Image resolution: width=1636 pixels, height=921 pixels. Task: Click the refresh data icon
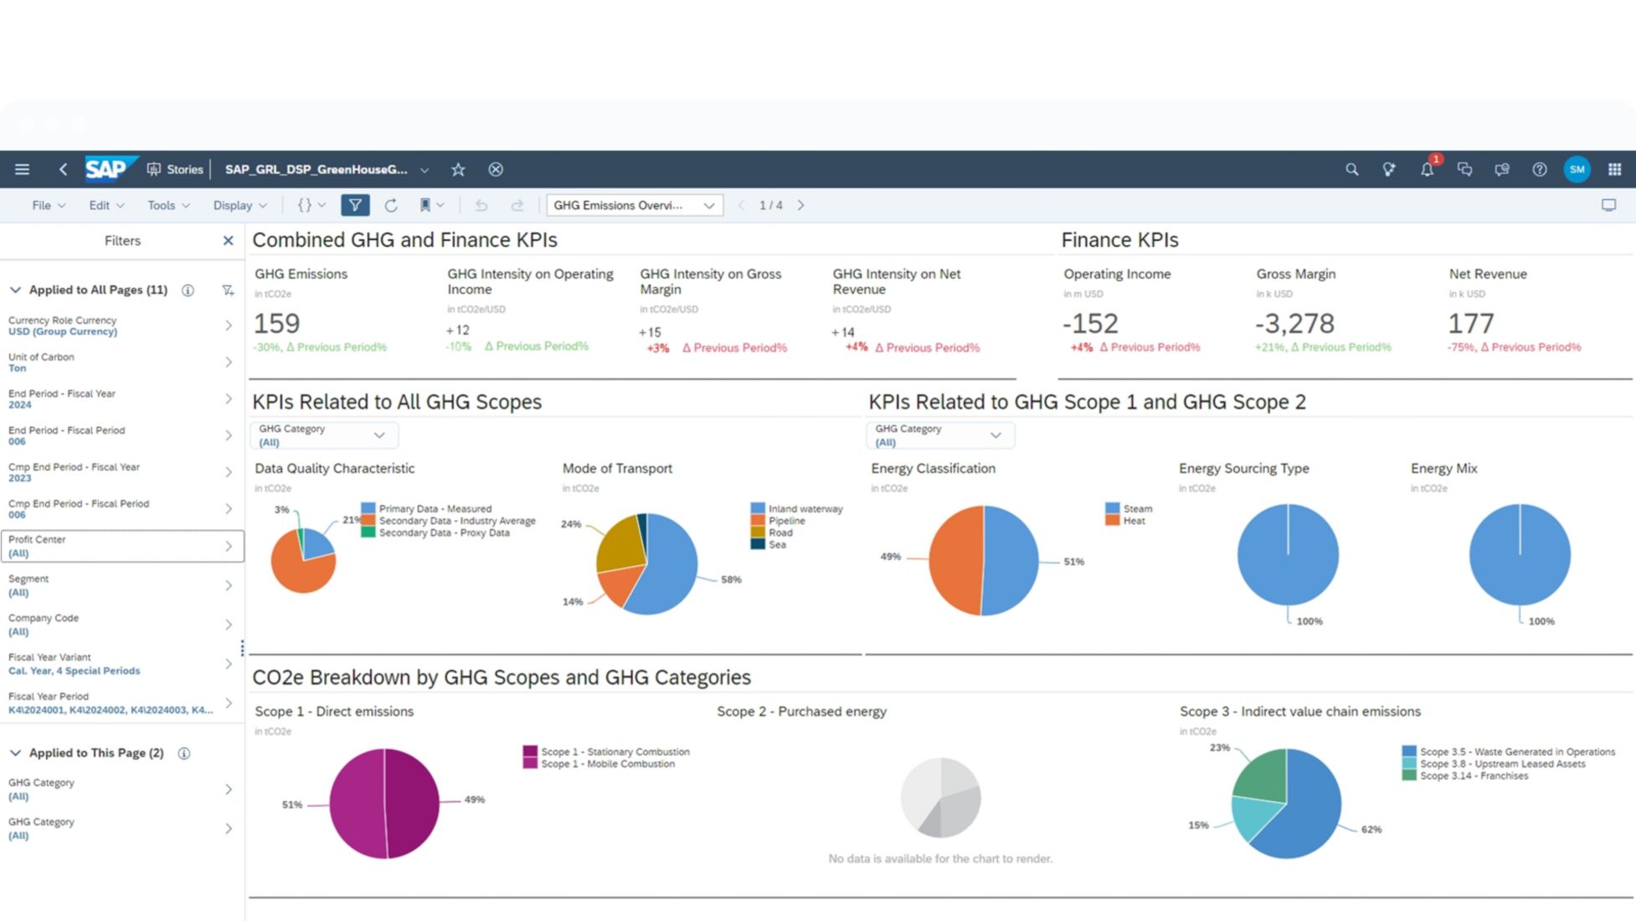click(x=390, y=205)
